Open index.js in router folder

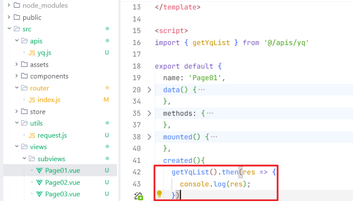click(x=49, y=100)
